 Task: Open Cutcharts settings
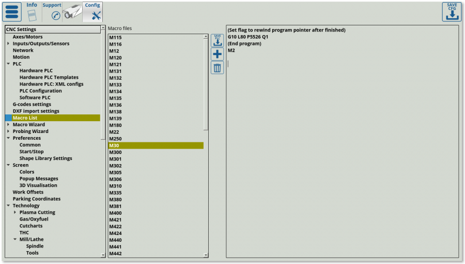[31, 226]
